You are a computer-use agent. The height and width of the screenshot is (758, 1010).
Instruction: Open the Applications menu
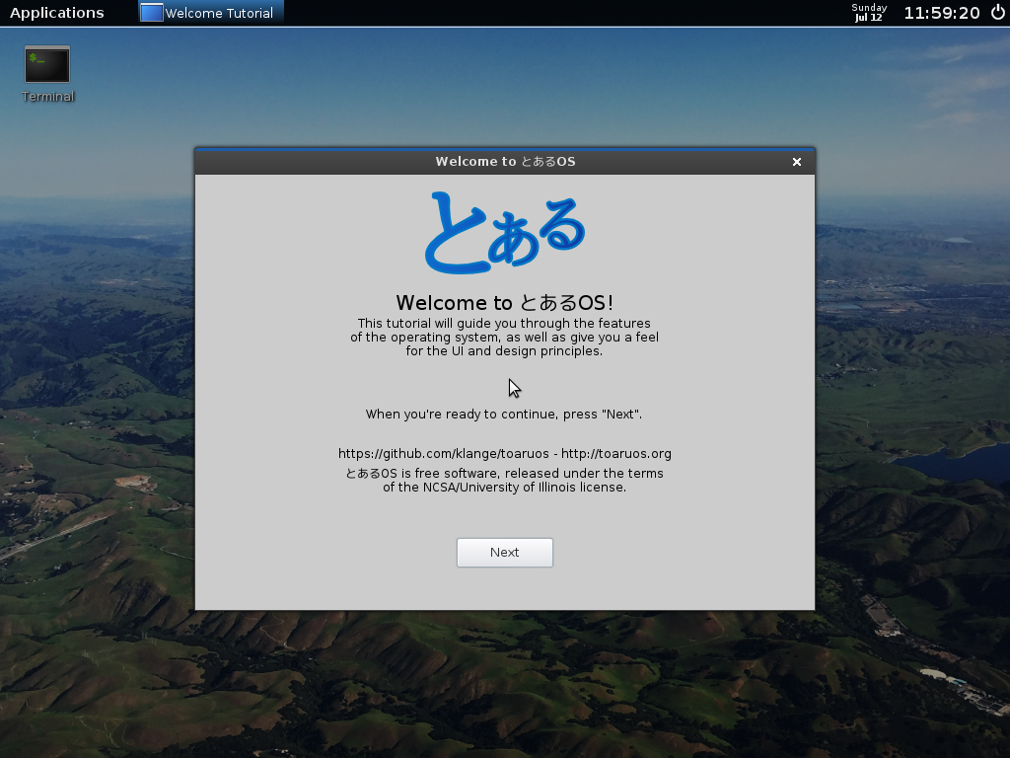point(56,13)
